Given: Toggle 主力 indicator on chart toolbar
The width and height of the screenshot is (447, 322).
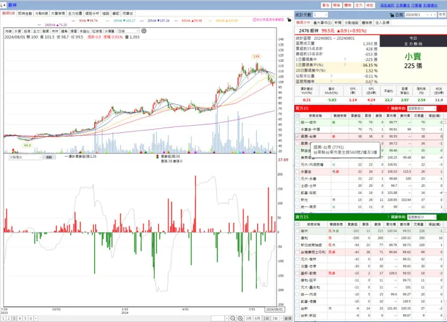Looking at the screenshot, I should (x=36, y=31).
